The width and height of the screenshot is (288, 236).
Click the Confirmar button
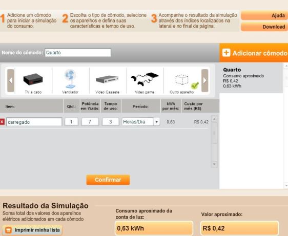click(x=108, y=180)
